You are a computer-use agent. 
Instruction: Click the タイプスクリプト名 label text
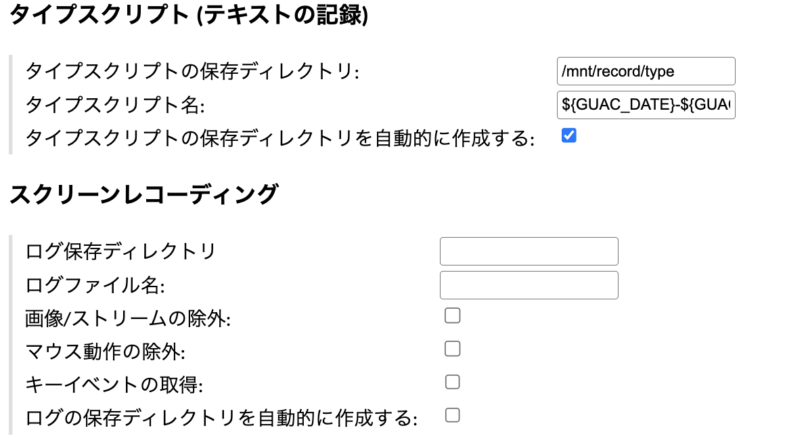tap(114, 106)
